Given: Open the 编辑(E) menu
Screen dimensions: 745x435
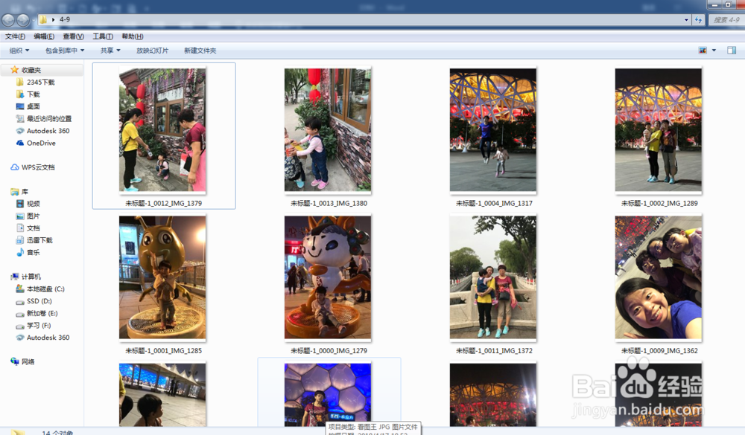Looking at the screenshot, I should [x=44, y=36].
